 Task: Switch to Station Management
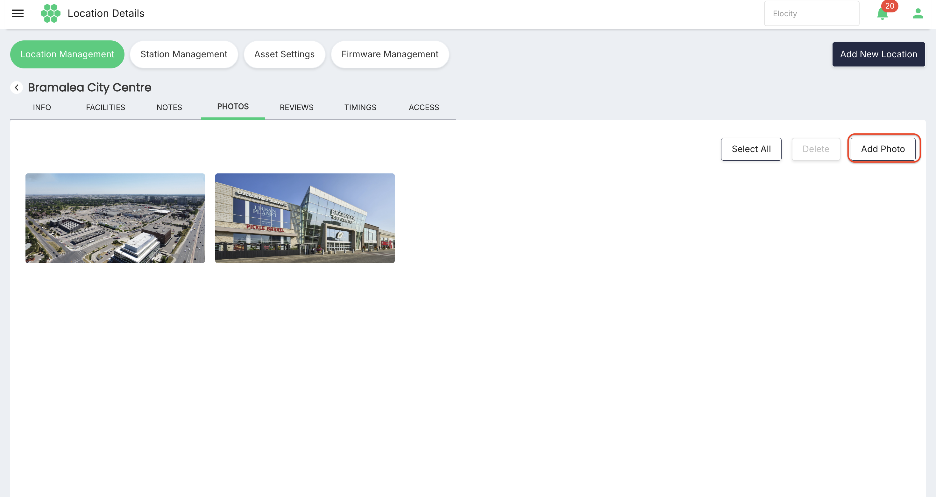click(x=184, y=54)
